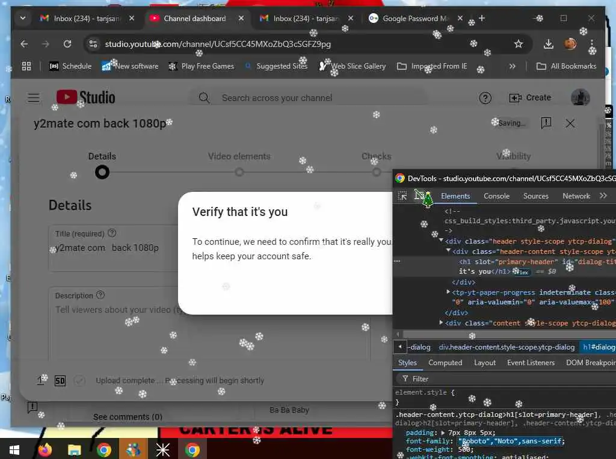Reload the YouTube Studio page
The width and height of the screenshot is (616, 459).
[x=67, y=44]
